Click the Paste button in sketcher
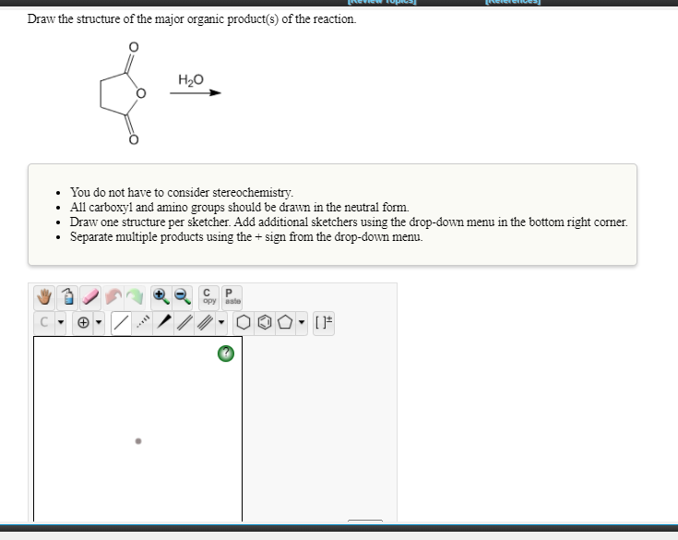Screen dimensions: 678x540 click(232, 297)
